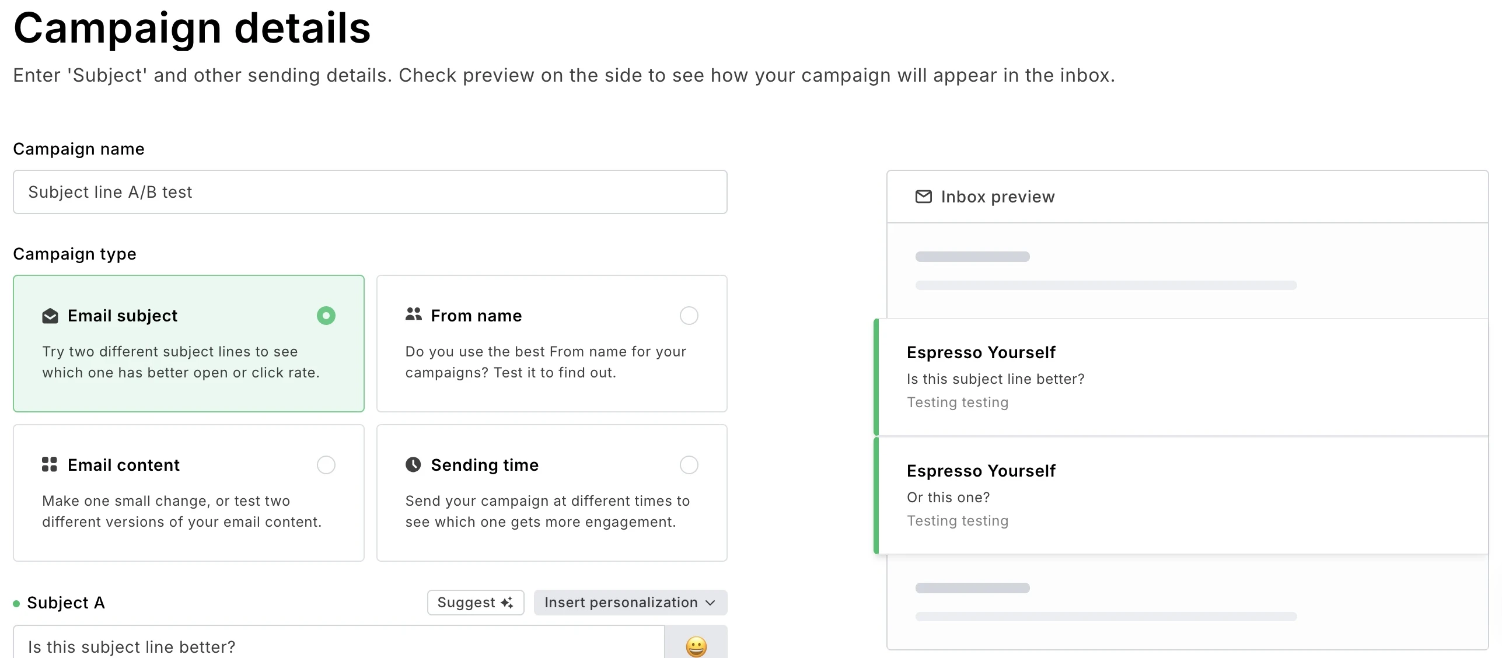Open the Insert personalization dropdown

click(621, 603)
